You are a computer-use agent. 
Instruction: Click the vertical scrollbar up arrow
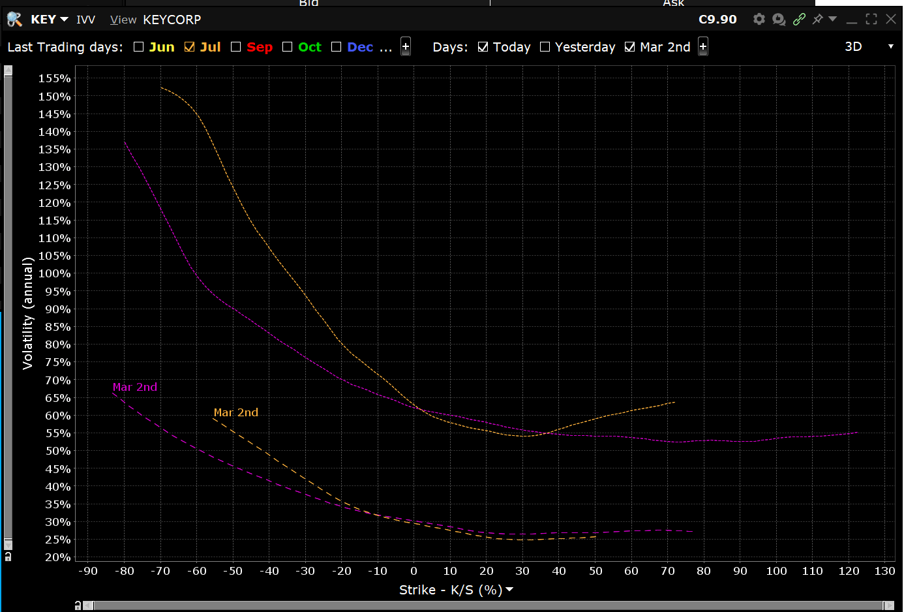coord(8,70)
